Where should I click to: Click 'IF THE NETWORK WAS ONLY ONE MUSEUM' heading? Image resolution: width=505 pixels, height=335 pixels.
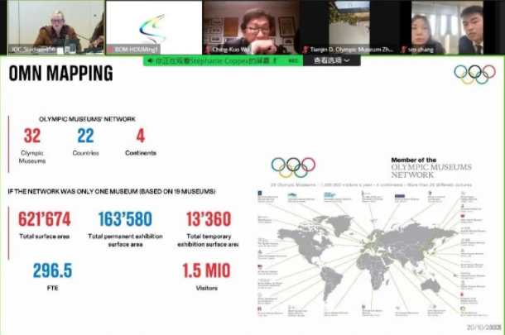[112, 191]
